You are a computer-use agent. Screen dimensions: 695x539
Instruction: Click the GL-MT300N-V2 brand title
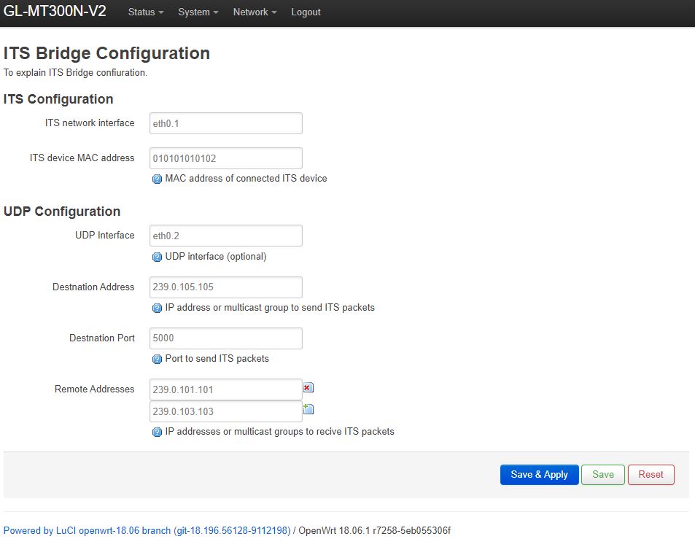point(55,11)
